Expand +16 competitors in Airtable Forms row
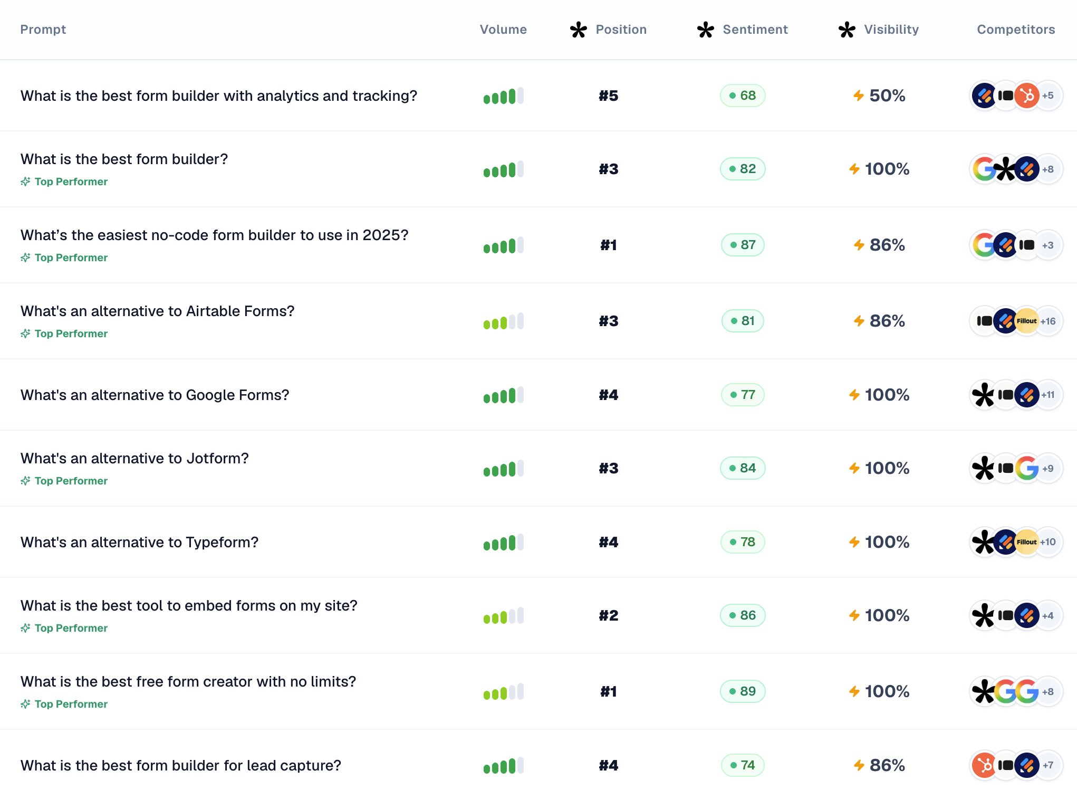Screen dimensions: 1077x799 (1048, 321)
